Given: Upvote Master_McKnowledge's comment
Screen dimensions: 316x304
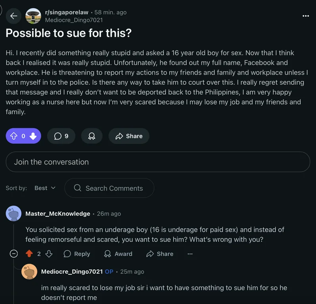Looking at the screenshot, I should click(x=29, y=254).
